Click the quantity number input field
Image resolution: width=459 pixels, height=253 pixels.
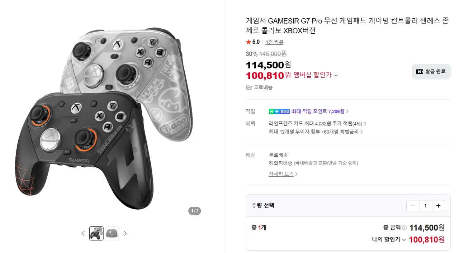tap(425, 206)
